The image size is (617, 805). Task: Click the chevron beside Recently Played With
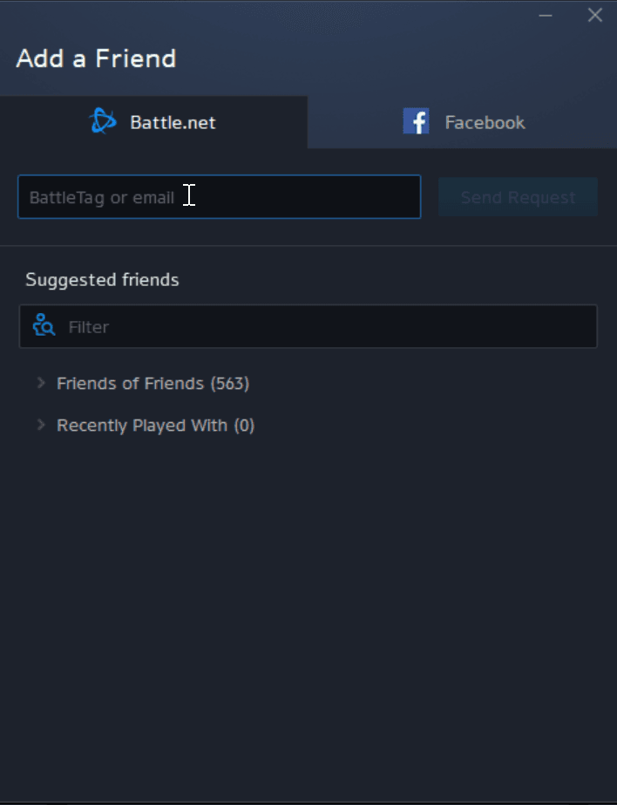click(x=40, y=425)
